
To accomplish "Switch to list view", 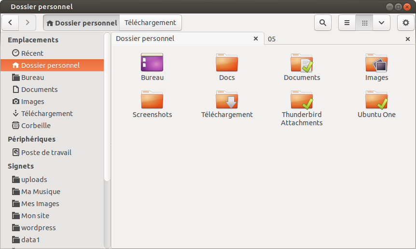I will [347, 23].
